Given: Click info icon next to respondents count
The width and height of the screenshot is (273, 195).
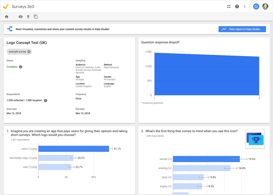Looking at the screenshot, I should coord(46,101).
